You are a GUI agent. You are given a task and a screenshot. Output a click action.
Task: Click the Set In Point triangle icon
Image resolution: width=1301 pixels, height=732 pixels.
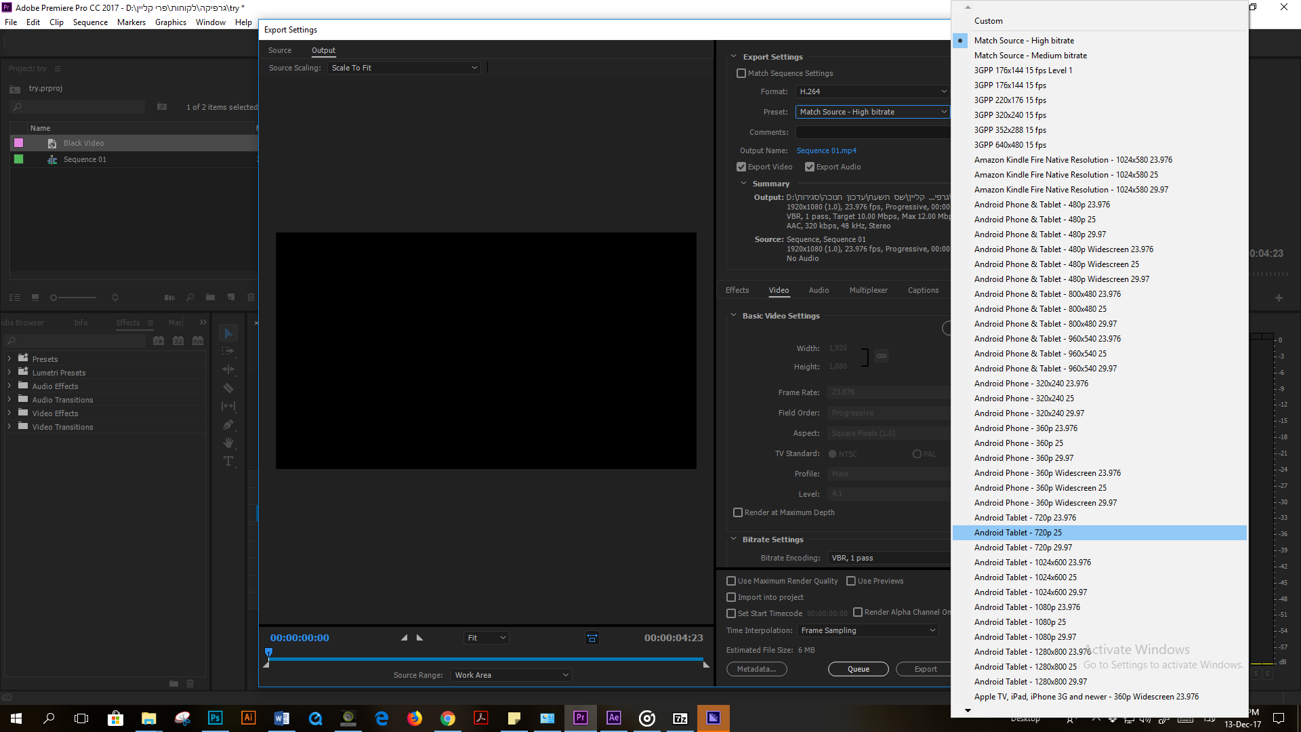coord(405,638)
